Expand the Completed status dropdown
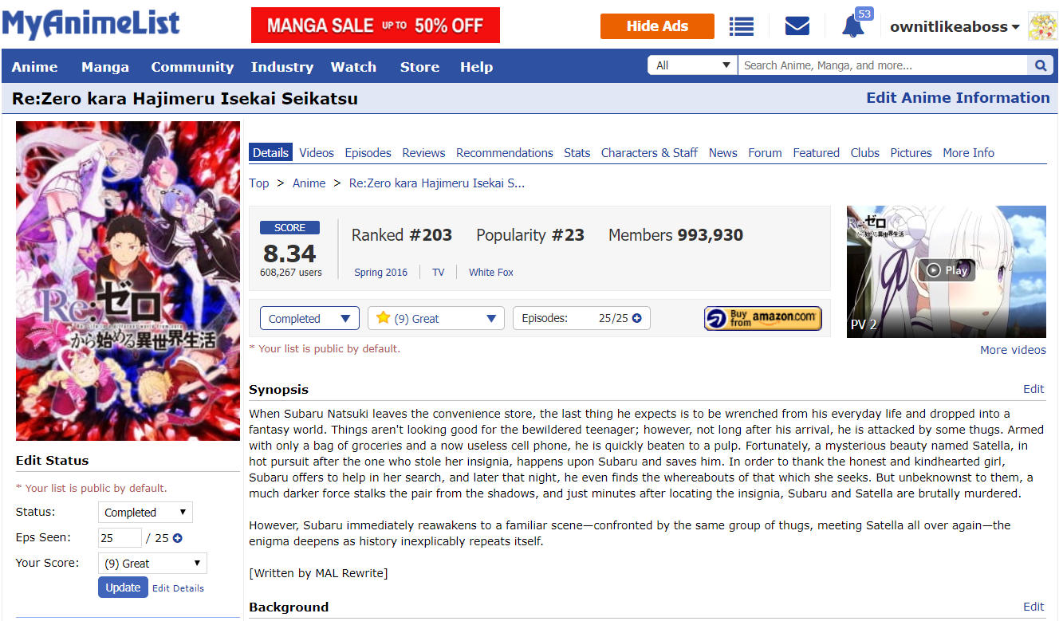Image resolution: width=1059 pixels, height=621 pixels. tap(309, 318)
